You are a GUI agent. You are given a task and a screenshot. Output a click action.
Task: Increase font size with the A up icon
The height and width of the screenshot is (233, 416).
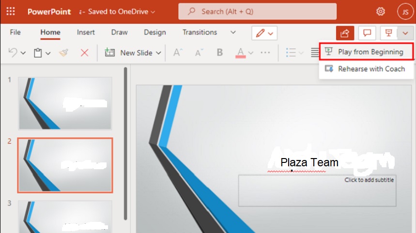coord(178,52)
